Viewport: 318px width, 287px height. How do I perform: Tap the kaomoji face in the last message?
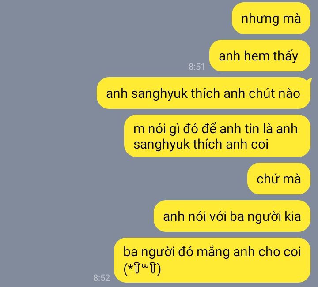142,268
